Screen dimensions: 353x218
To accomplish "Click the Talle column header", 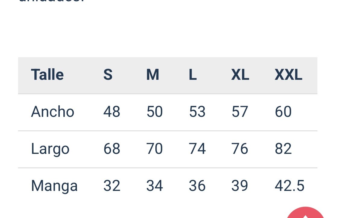I will point(47,75).
